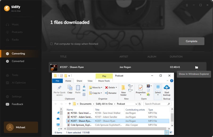Switch to details view icon in status bar
The width and height of the screenshot is (213, 137).
[x=167, y=132]
